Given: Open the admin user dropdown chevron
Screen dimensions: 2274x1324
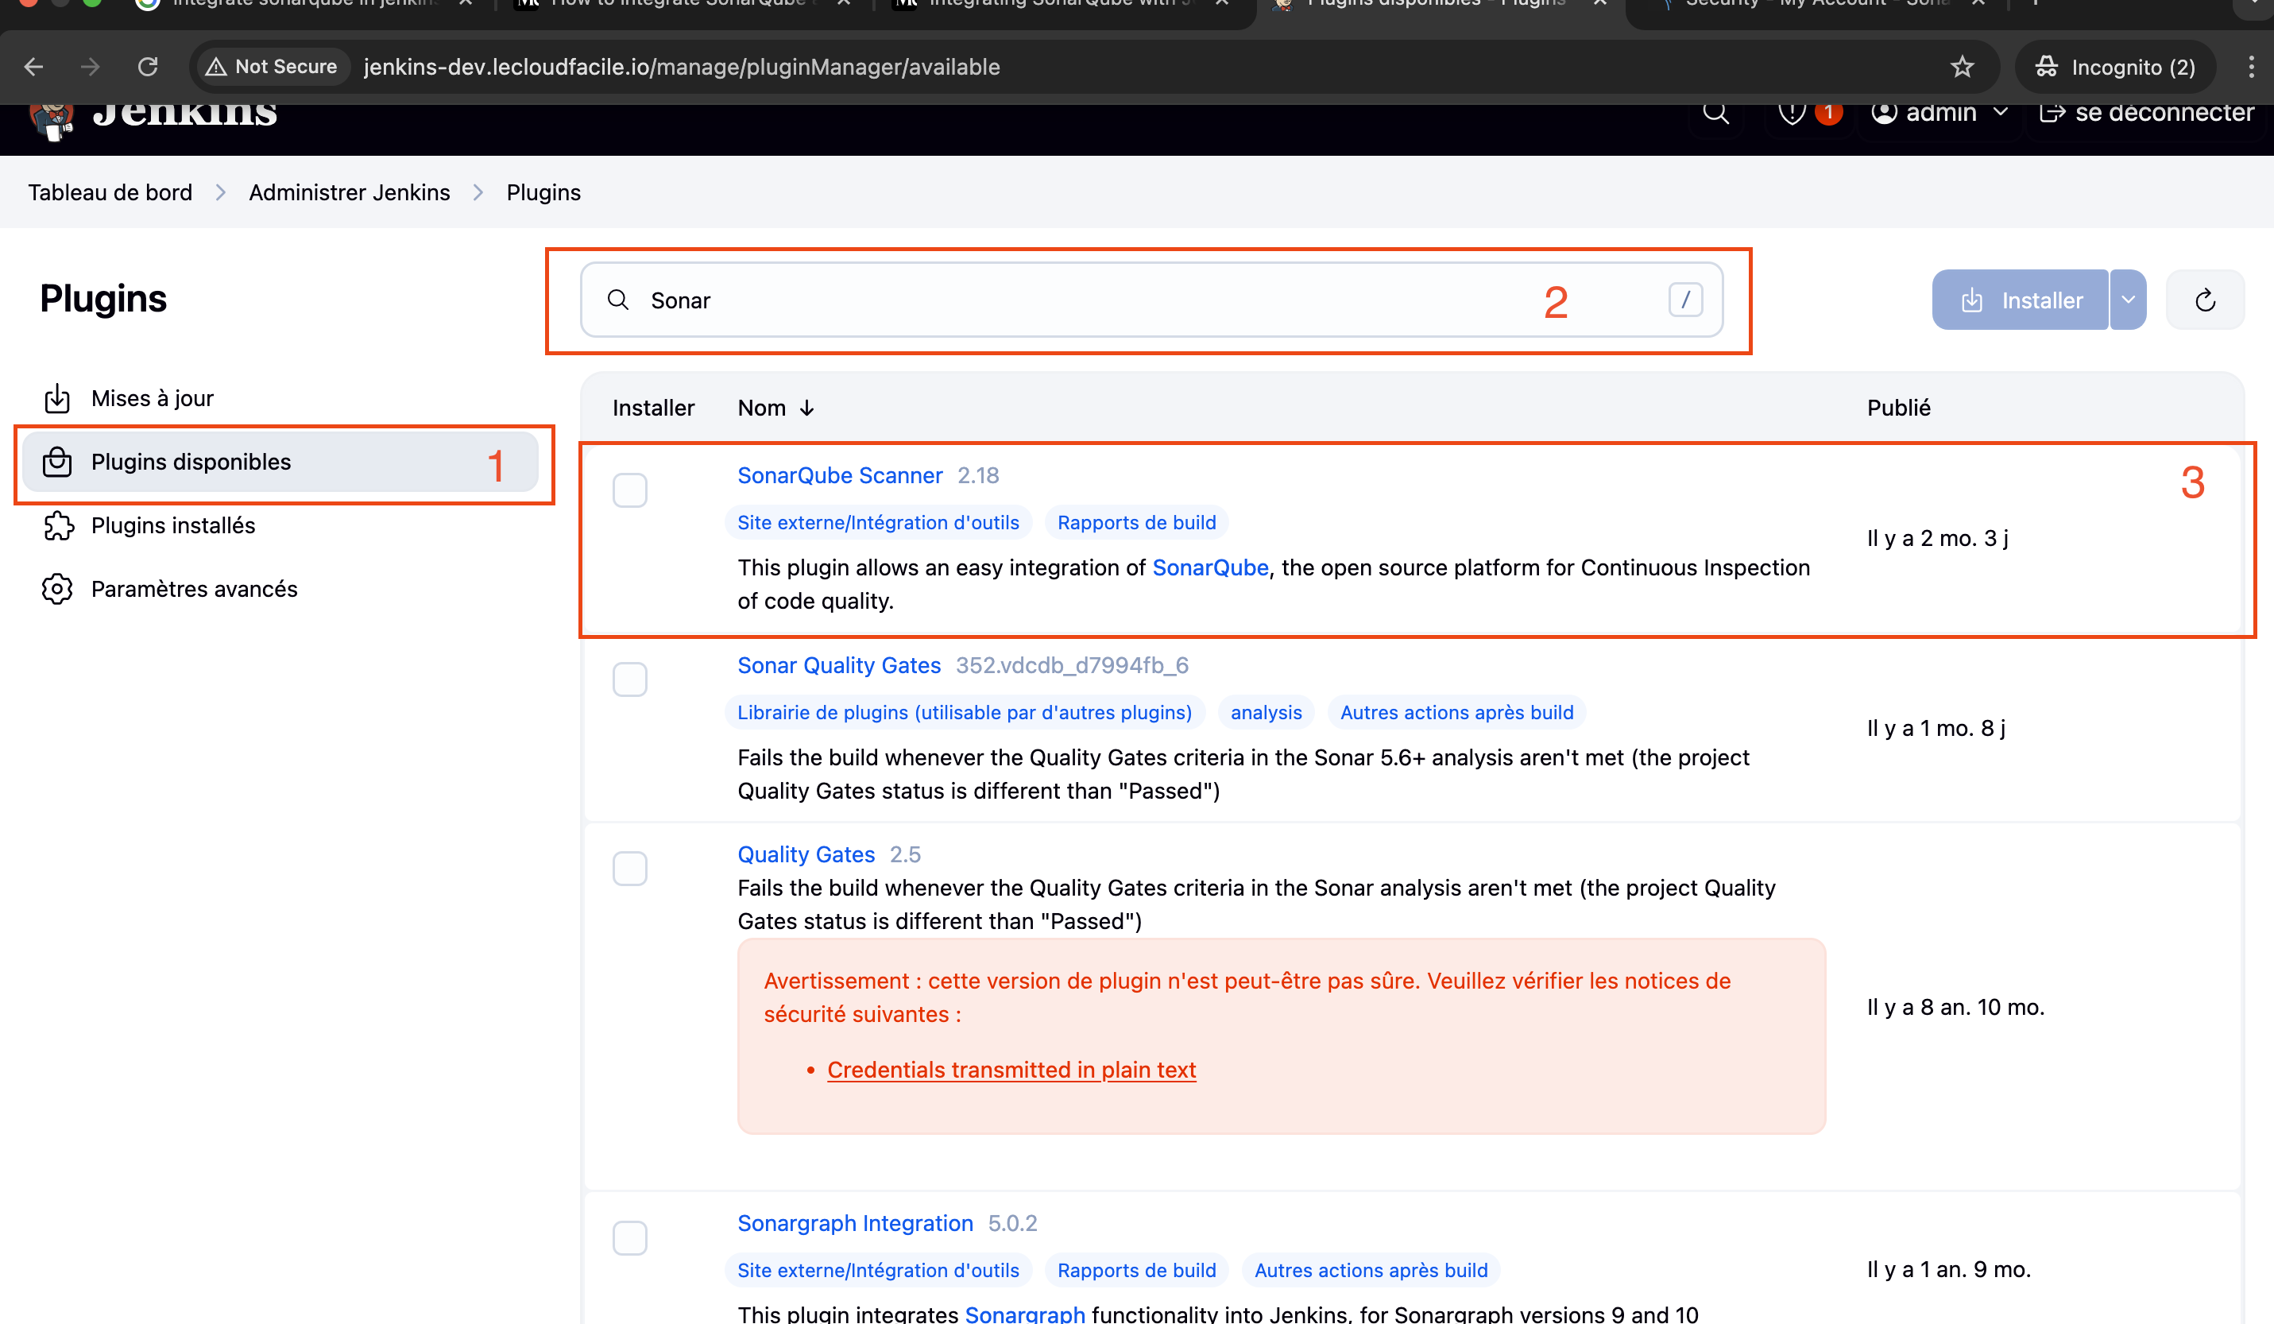Looking at the screenshot, I should [x=2001, y=113].
